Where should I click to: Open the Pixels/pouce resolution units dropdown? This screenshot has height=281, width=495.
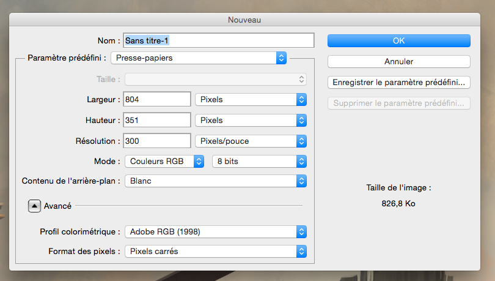click(x=250, y=141)
